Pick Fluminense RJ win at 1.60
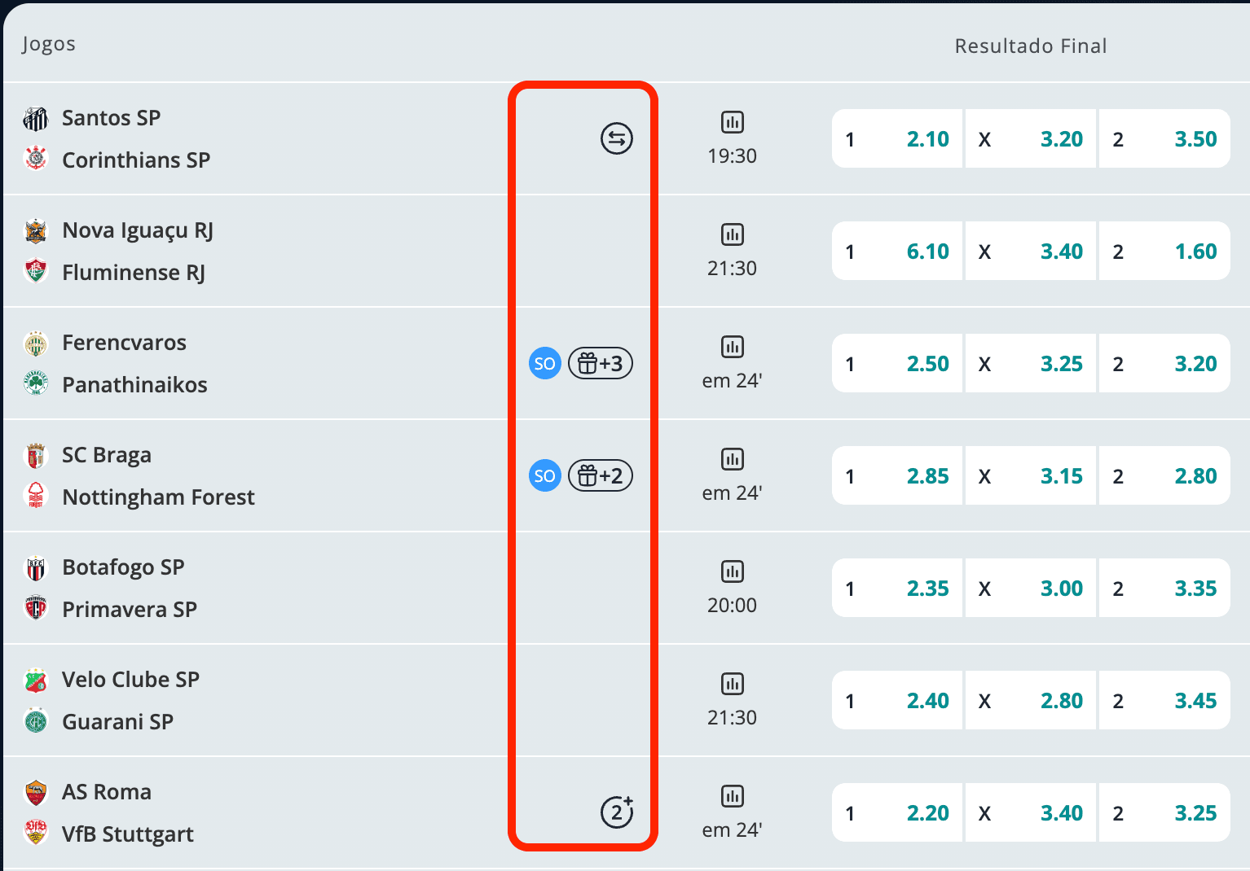Viewport: 1250px width, 871px height. click(1164, 251)
